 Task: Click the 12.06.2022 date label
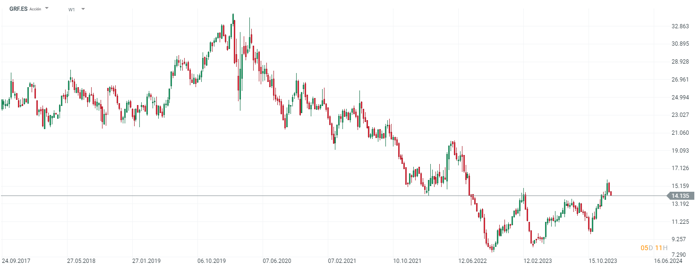473,261
